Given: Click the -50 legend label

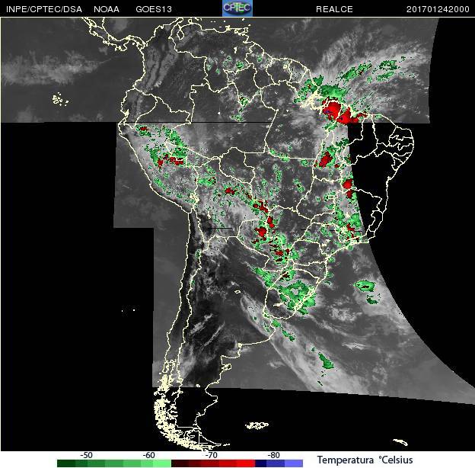Looking at the screenshot, I should coord(86,455).
